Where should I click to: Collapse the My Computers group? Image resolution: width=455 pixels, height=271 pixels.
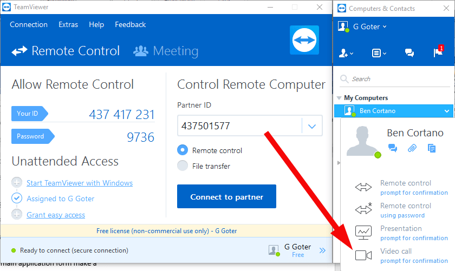(x=339, y=98)
